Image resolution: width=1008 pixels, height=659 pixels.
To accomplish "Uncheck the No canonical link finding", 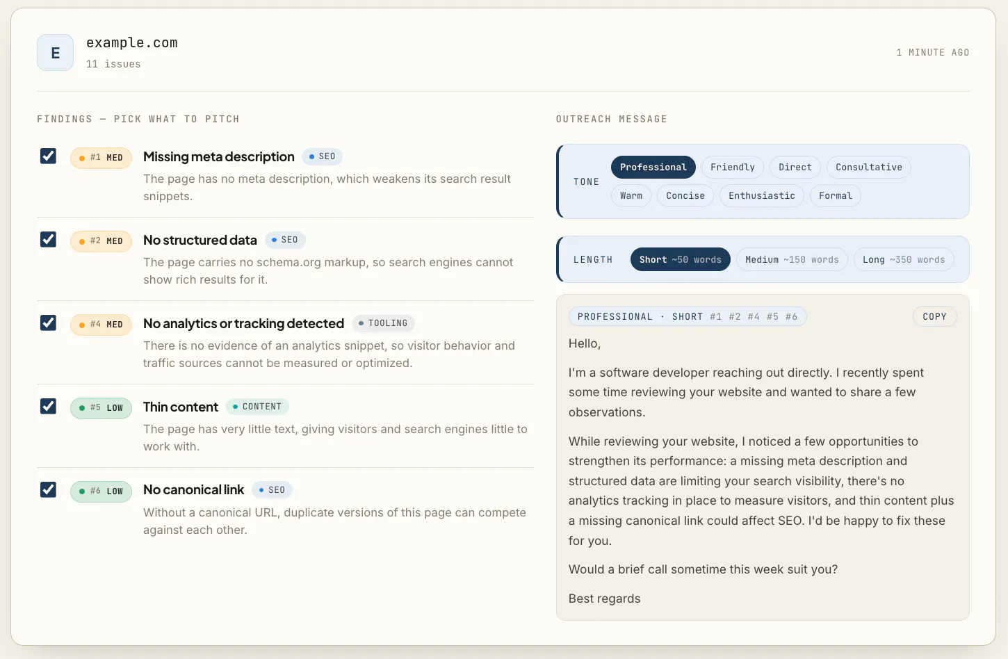I will (48, 489).
